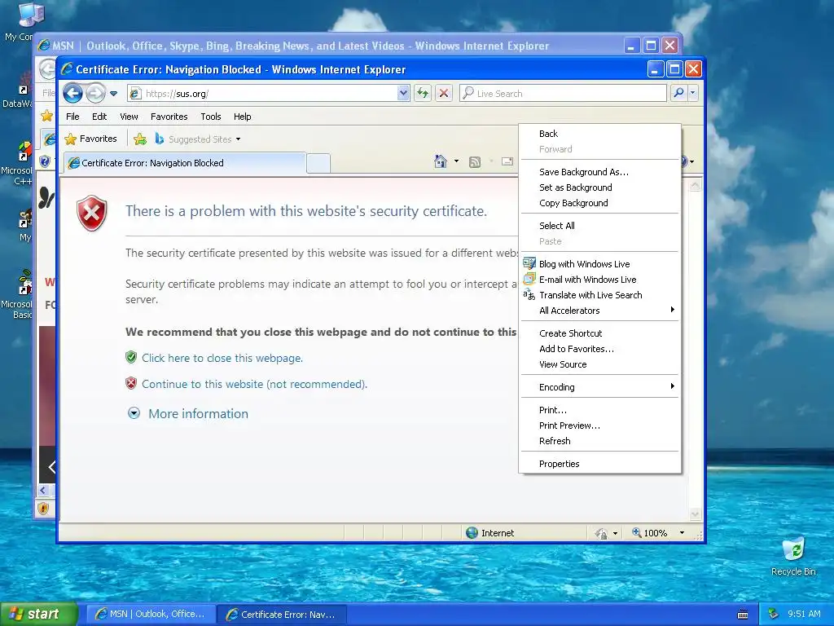Image resolution: width=834 pixels, height=626 pixels.
Task: Open the zoom level dropdown arrow
Action: click(x=682, y=533)
